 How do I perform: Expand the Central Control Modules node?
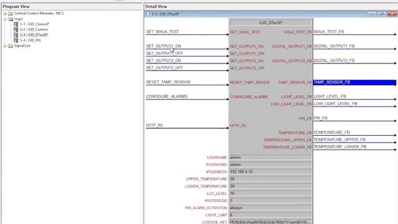[x=5, y=14]
